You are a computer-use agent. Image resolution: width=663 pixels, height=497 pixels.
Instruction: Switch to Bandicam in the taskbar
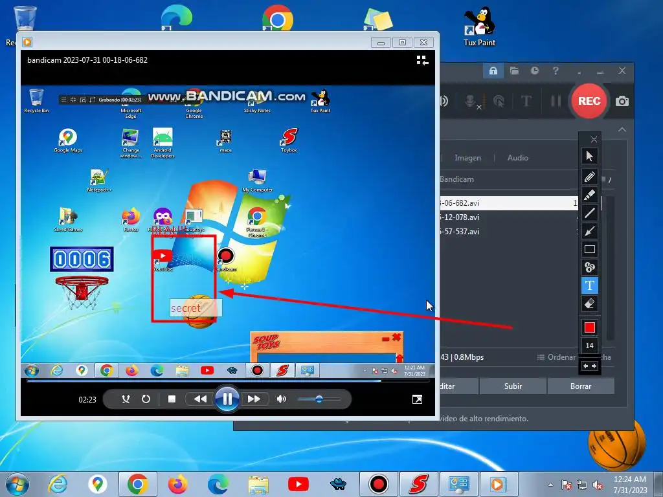(x=378, y=484)
